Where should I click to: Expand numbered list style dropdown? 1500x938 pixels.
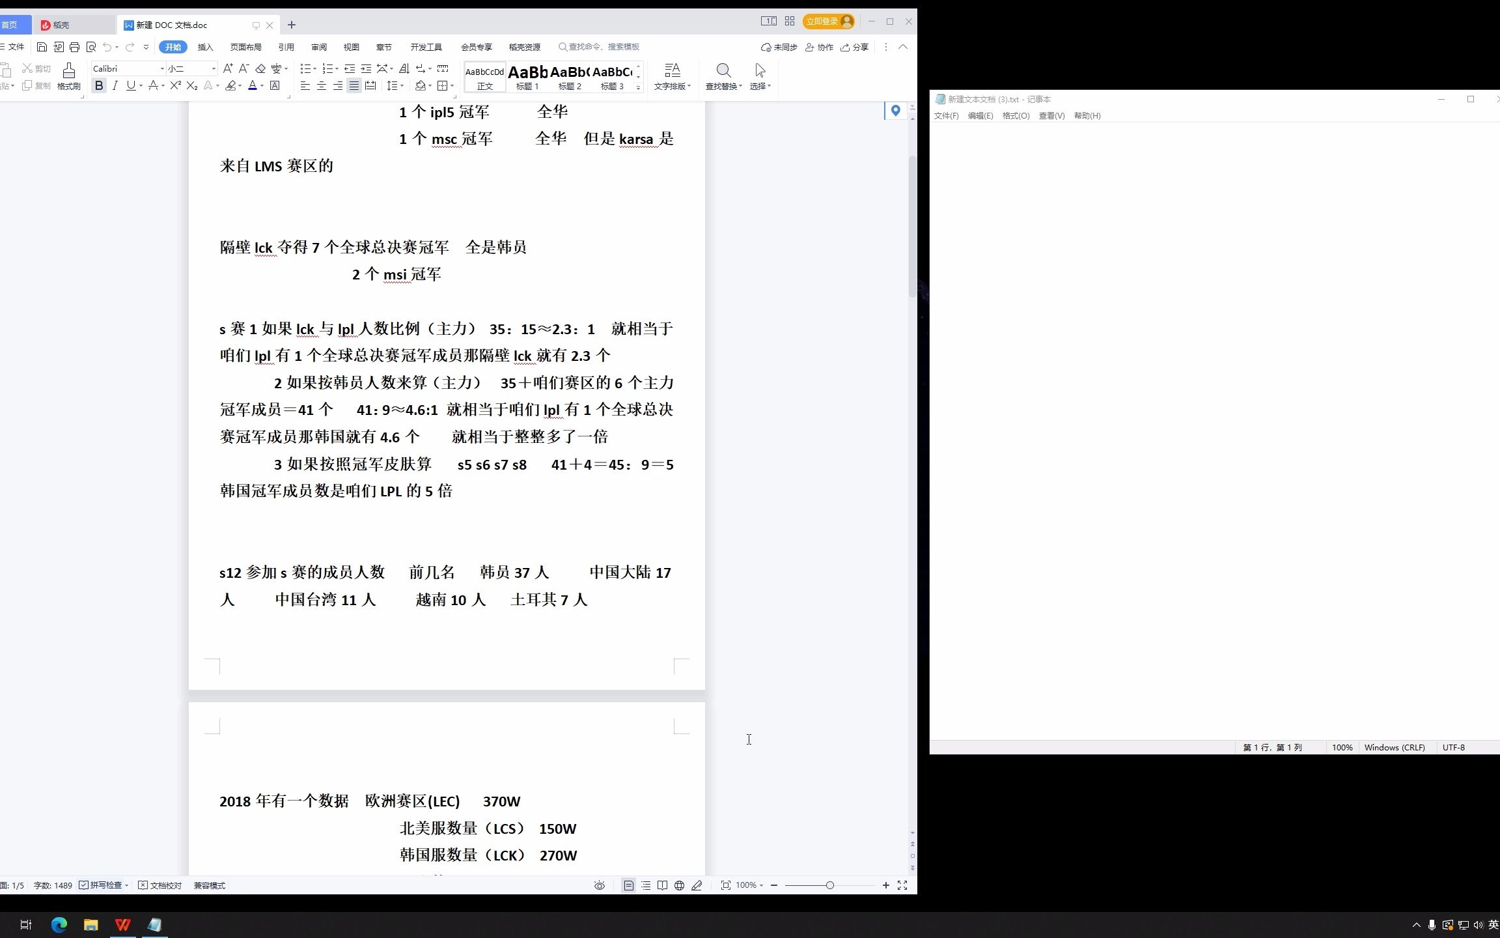337,69
